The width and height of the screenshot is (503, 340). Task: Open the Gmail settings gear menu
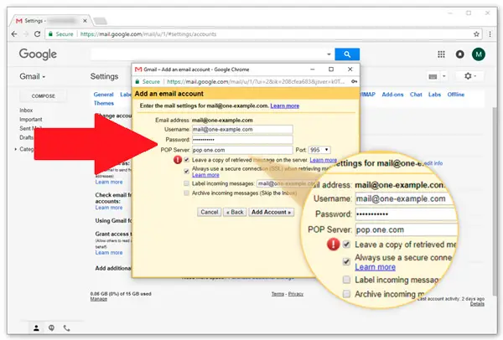(x=470, y=76)
